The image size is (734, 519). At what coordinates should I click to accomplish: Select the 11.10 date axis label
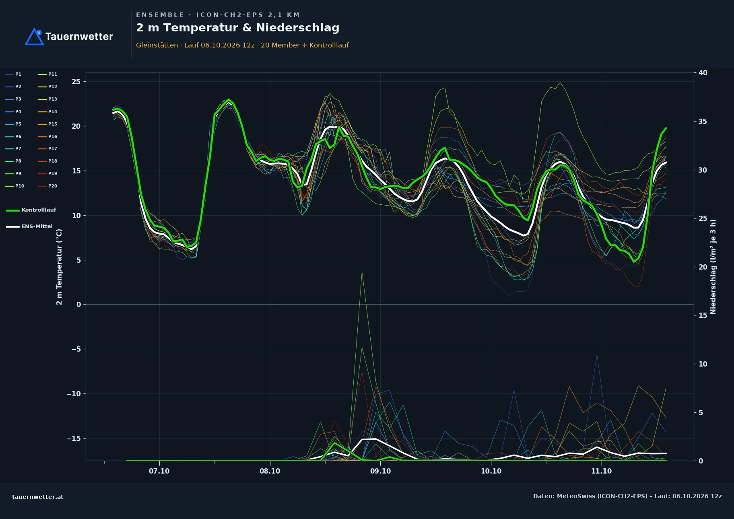[601, 471]
